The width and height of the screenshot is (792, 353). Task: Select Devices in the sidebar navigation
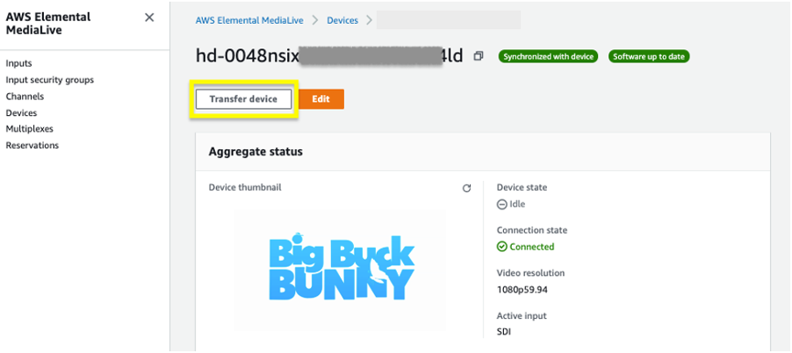click(21, 112)
